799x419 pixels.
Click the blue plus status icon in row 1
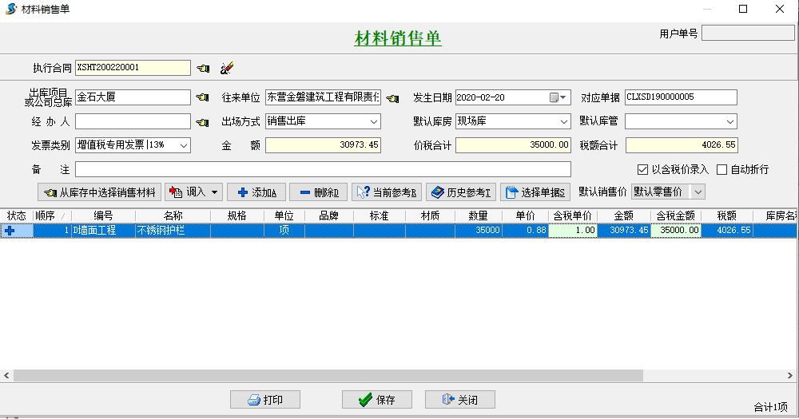pyautogui.click(x=9, y=231)
